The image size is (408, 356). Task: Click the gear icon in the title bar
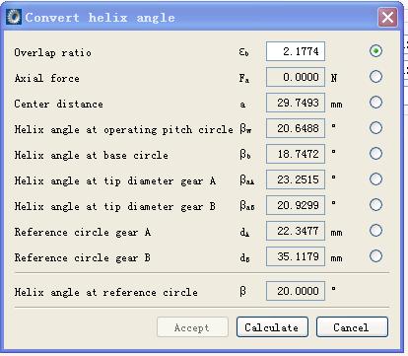pyautogui.click(x=14, y=17)
